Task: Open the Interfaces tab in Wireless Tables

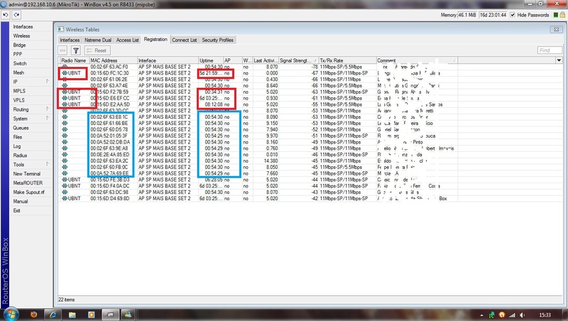Action: pos(70,40)
